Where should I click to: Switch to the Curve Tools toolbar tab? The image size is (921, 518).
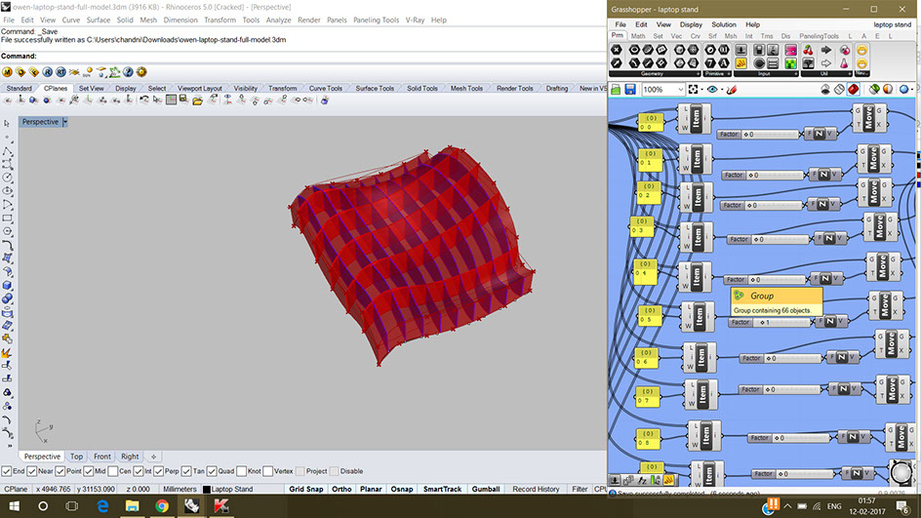coord(326,88)
